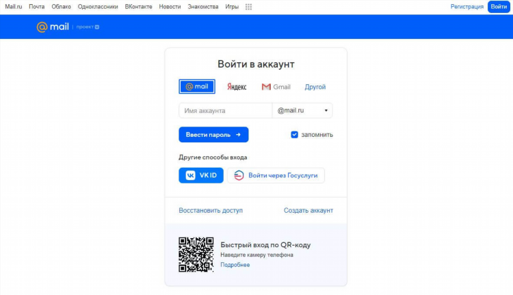This screenshot has width=513, height=295.
Task: Select the Mail provider tab
Action: pyautogui.click(x=197, y=86)
